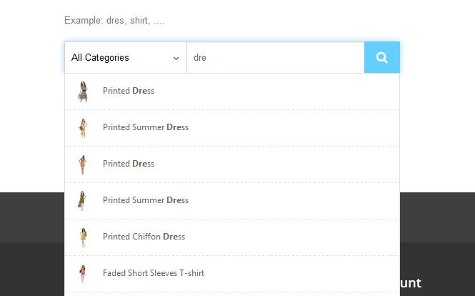Choose the second Printed Dress suggestion text
Image resolution: width=475 pixels, height=296 pixels.
click(129, 164)
